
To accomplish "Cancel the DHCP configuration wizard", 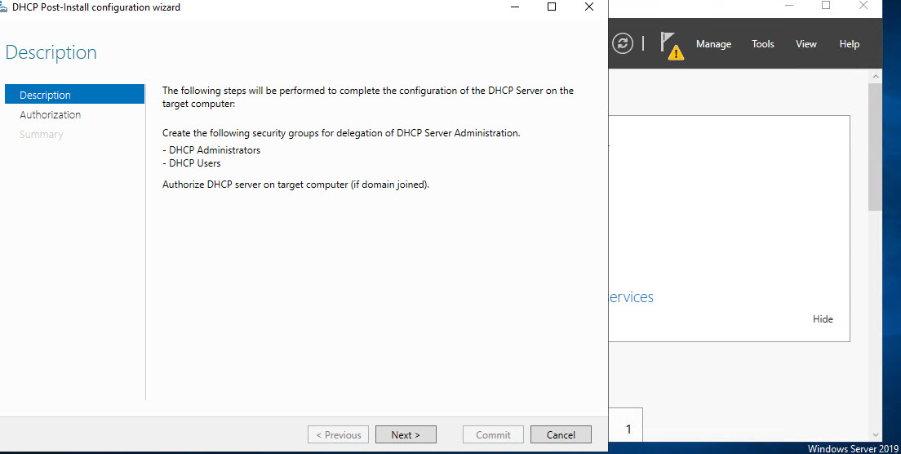I will [561, 435].
